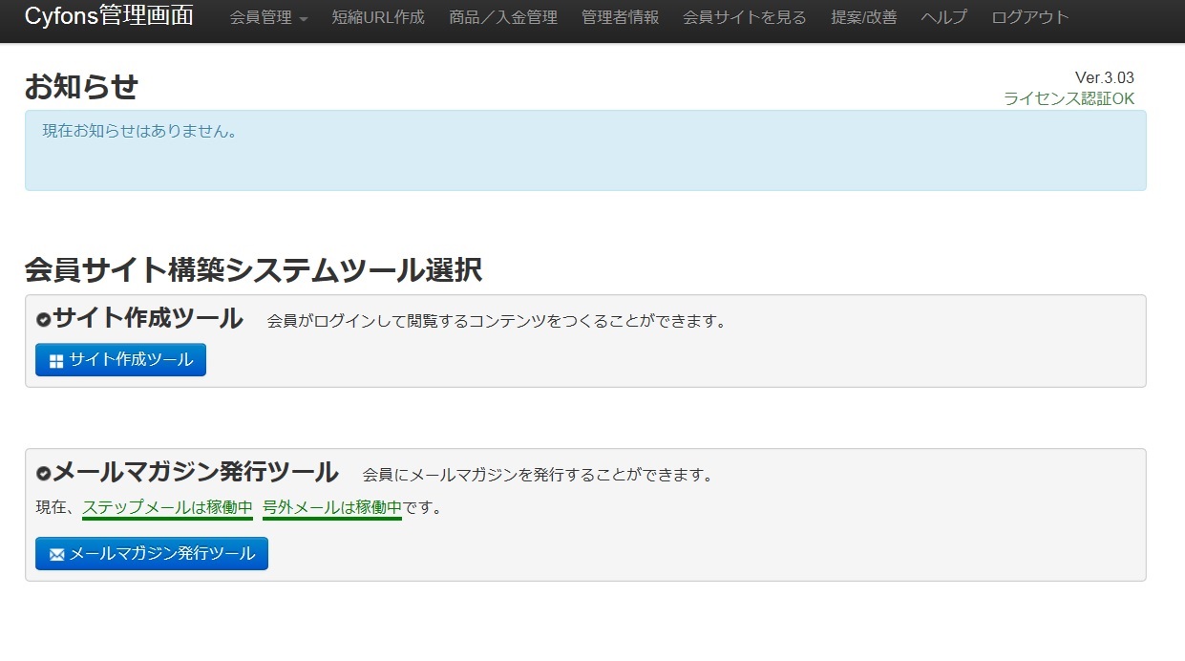Open the 号外メールは稼働中 link
Image resolution: width=1185 pixels, height=661 pixels.
331,508
